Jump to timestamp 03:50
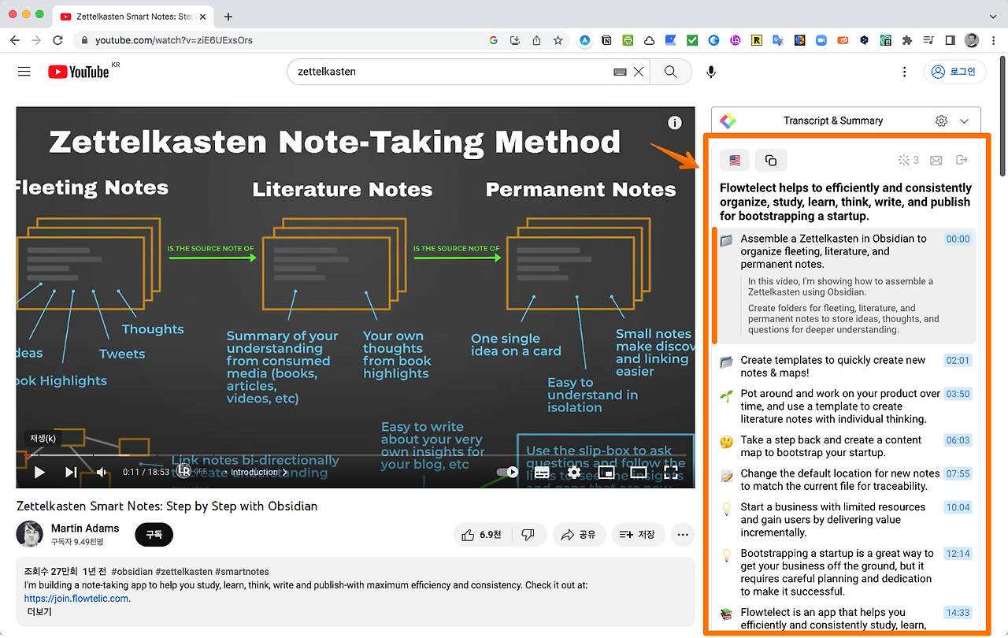 coord(958,394)
